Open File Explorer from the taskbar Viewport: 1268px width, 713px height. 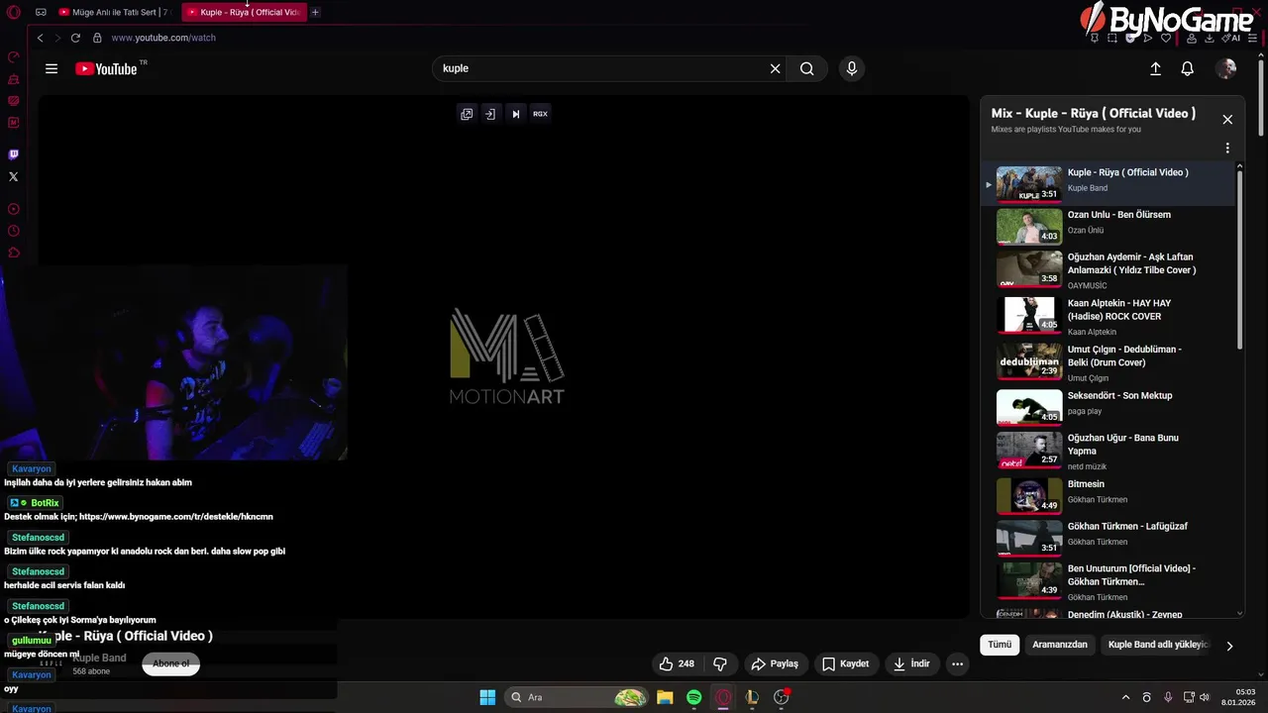pos(665,697)
